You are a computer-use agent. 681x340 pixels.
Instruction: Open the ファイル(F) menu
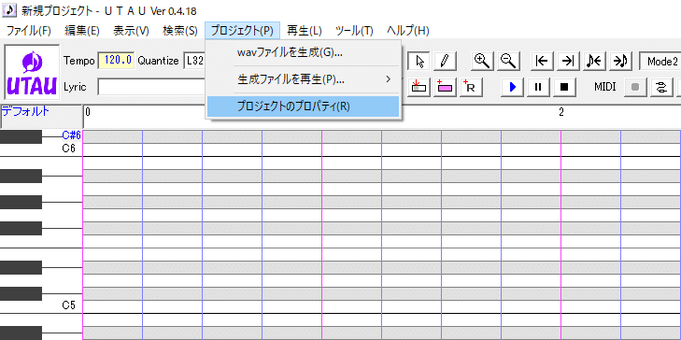pos(29,31)
